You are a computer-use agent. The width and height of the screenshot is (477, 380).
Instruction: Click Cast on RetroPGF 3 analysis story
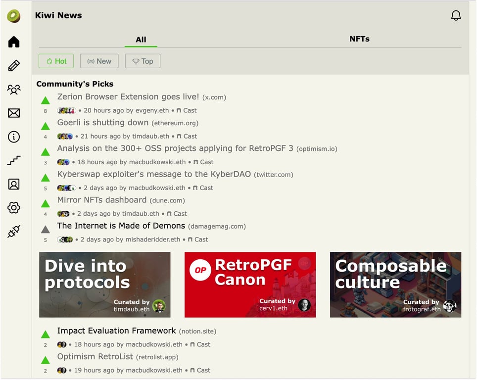[x=203, y=162]
